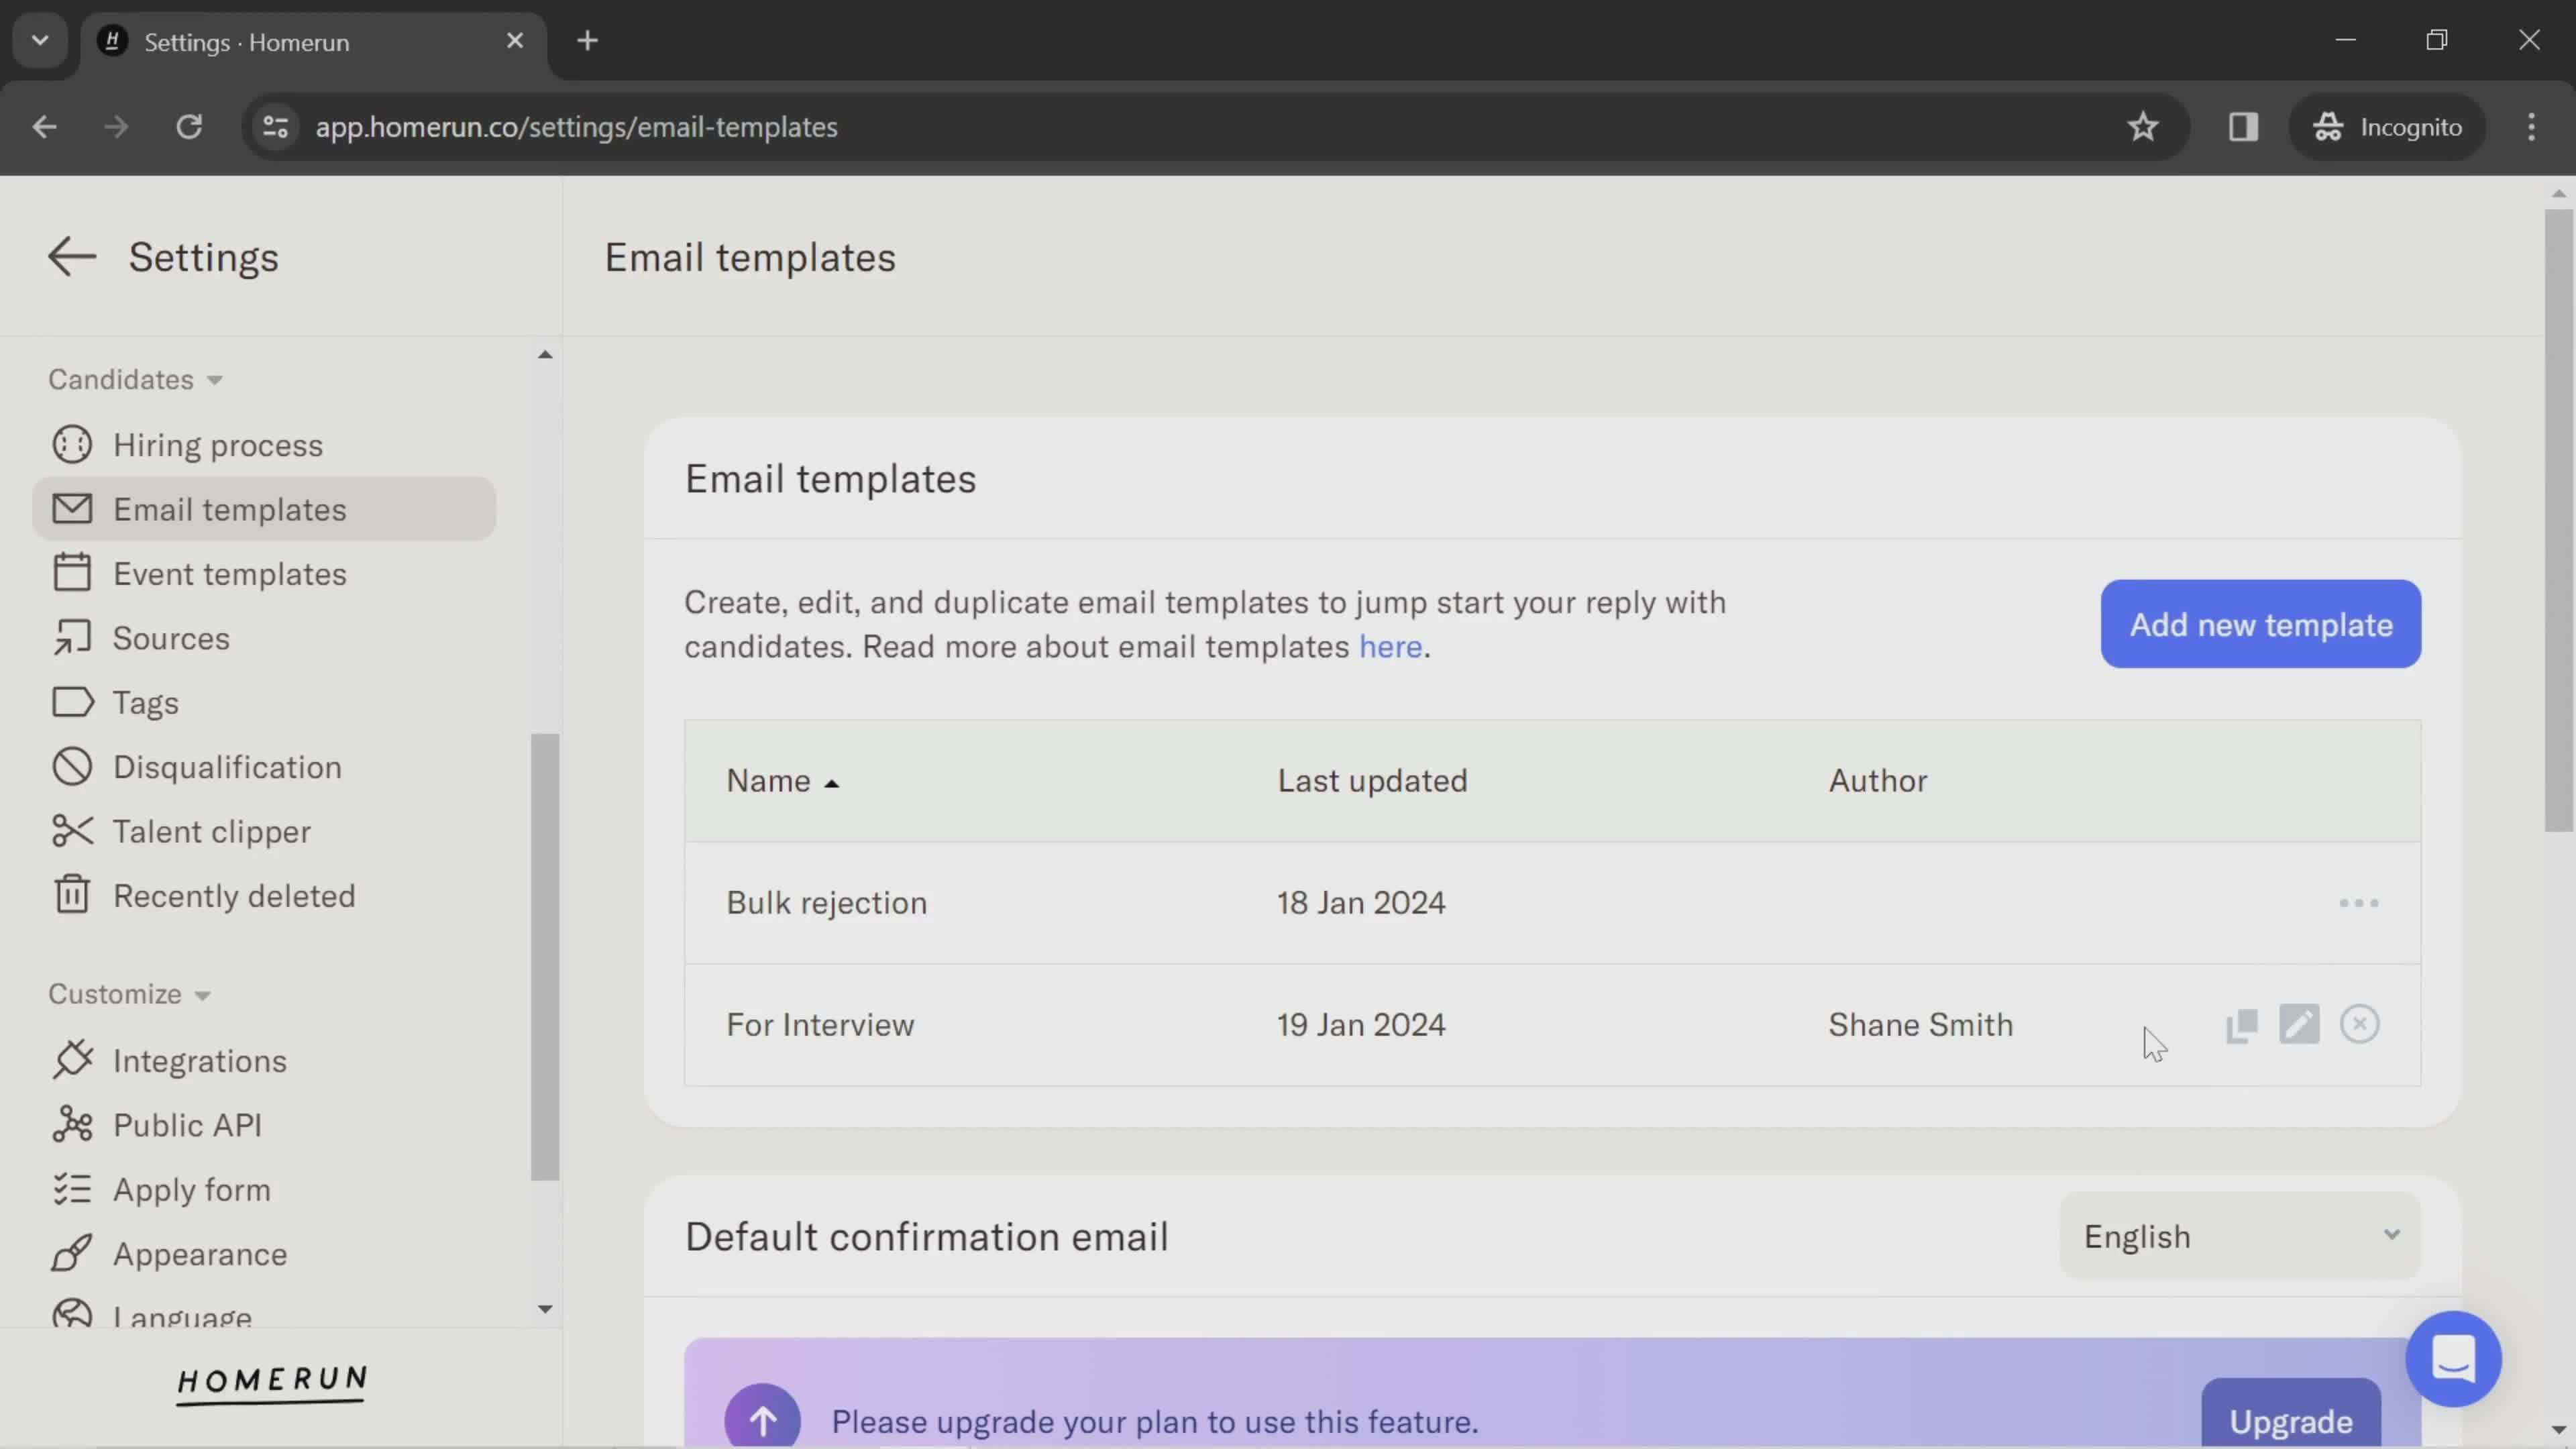Viewport: 2576px width, 1449px height.
Task: Open the chat support widget
Action: pos(2453,1359)
